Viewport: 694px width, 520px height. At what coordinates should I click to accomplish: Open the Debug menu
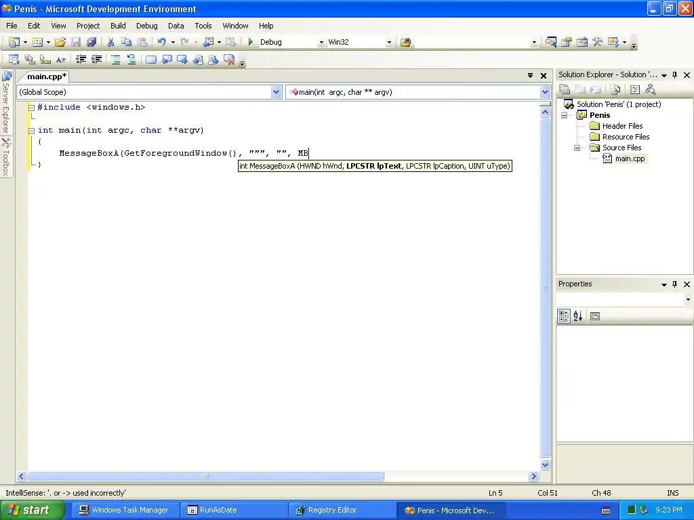(x=147, y=26)
